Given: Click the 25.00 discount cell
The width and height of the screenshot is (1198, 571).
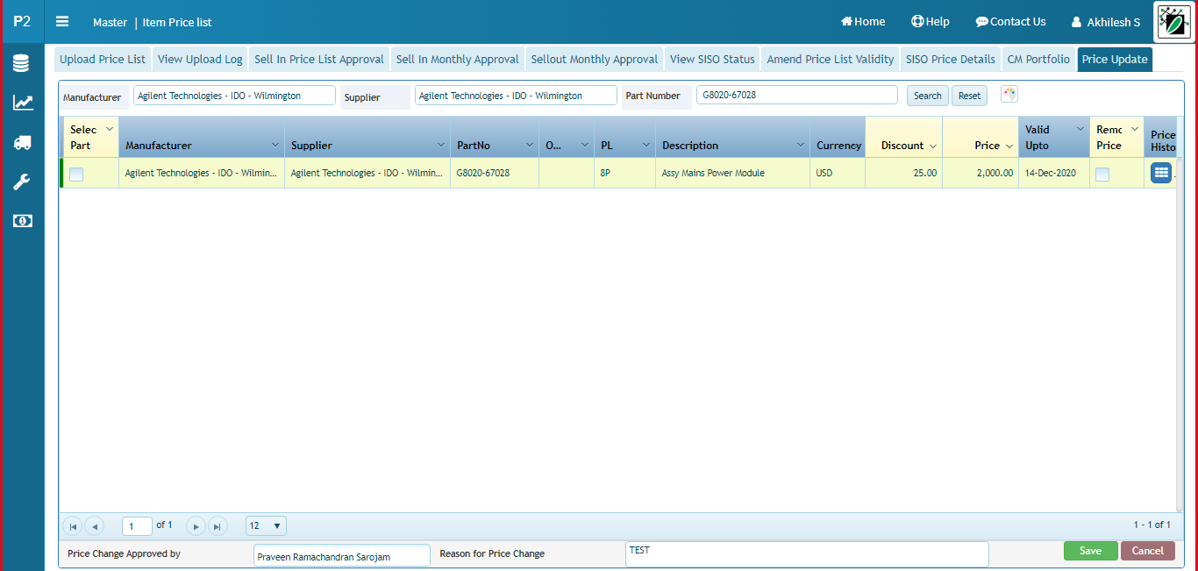Looking at the screenshot, I should (x=903, y=174).
